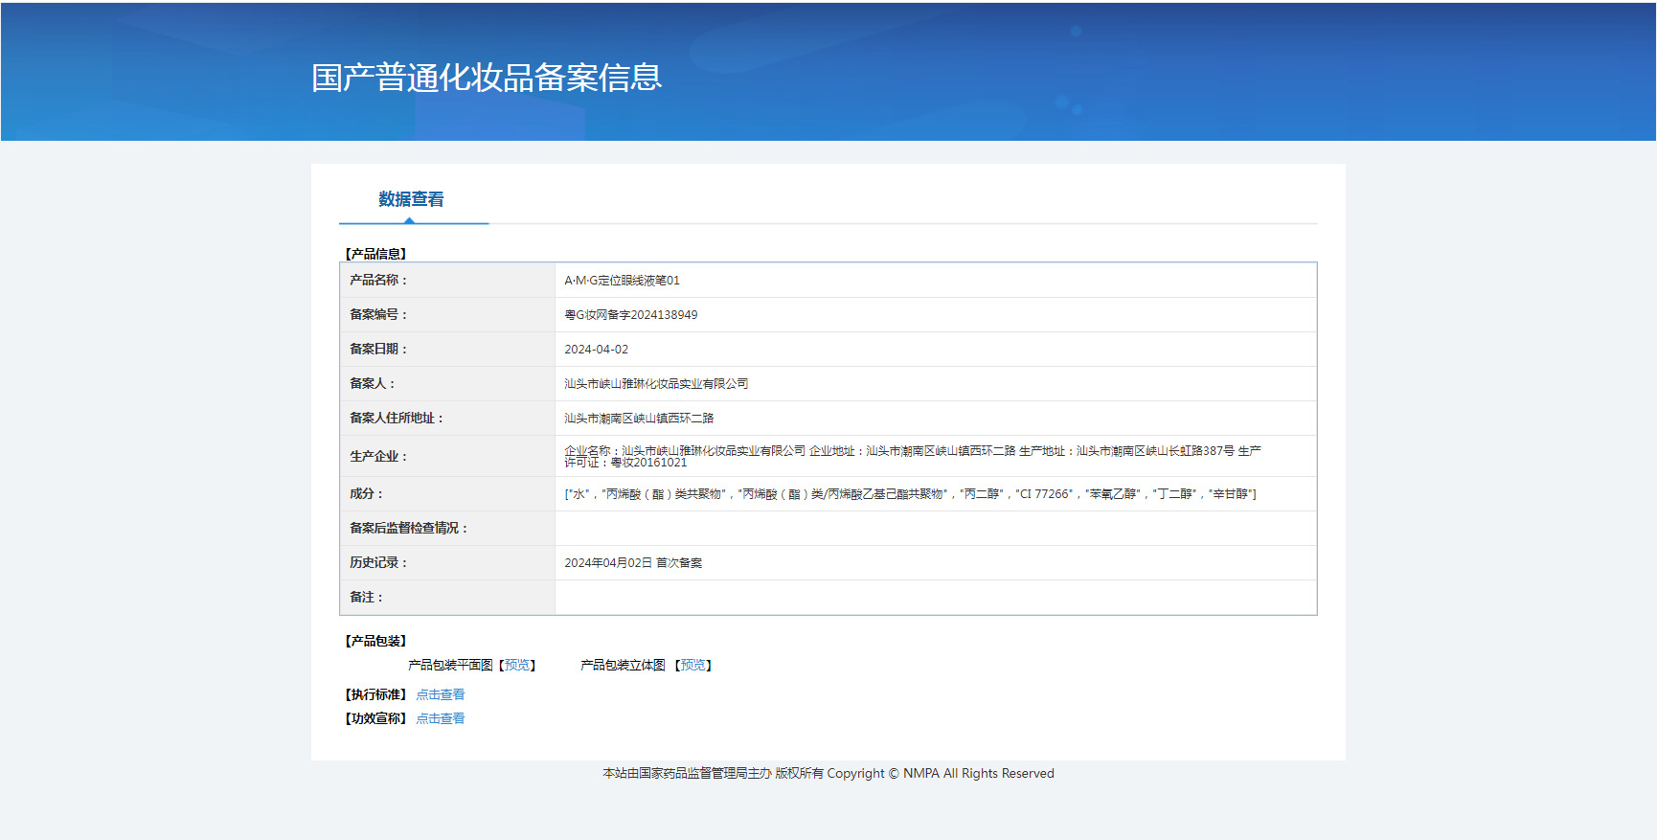Open 执行标准 点击查看 link
Viewport: 1657px width, 840px height.
[441, 694]
